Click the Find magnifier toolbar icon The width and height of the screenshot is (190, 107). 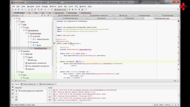point(39,10)
